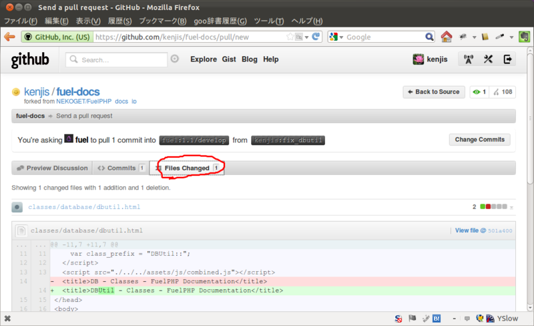
Task: Click kenjis avatar picture
Action: [x=419, y=59]
